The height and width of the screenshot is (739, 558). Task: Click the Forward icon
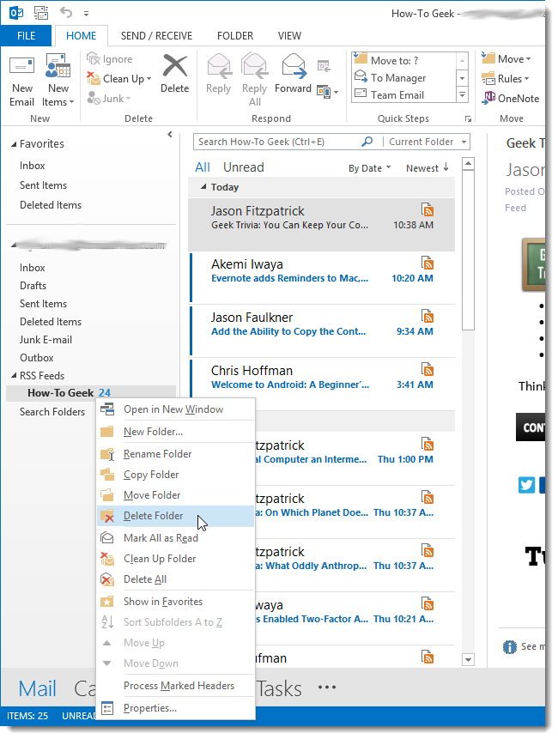pos(294,66)
